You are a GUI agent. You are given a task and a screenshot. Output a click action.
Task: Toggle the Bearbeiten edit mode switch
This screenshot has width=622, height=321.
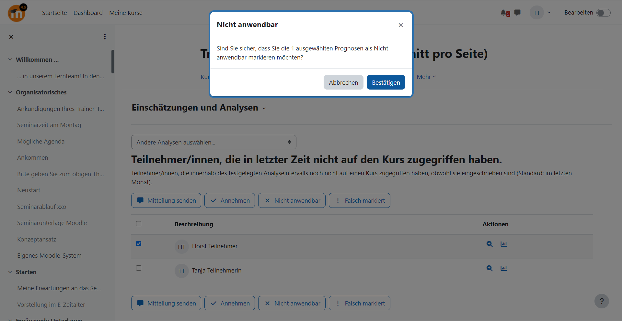coord(603,13)
